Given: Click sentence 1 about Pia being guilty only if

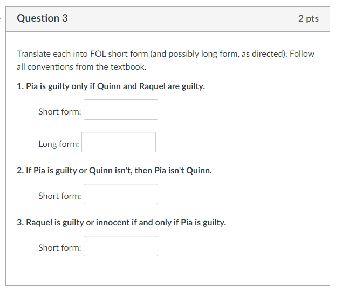Looking at the screenshot, I should coord(111,86).
